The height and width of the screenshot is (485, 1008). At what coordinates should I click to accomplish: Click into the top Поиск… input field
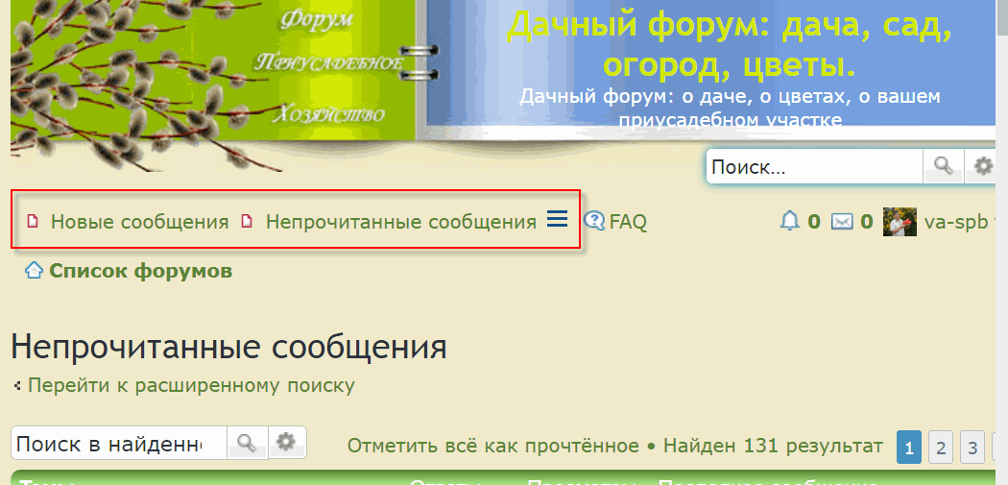(x=813, y=167)
